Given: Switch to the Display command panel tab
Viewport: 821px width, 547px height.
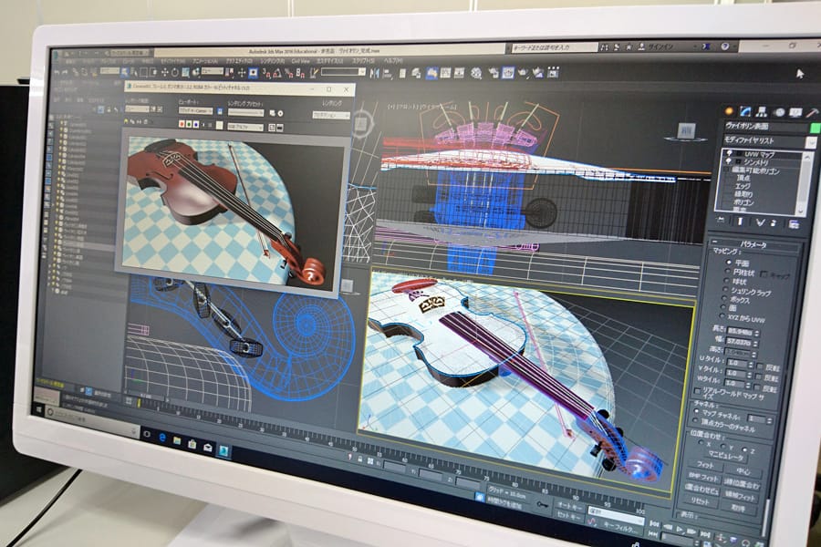Looking at the screenshot, I should tap(795, 112).
